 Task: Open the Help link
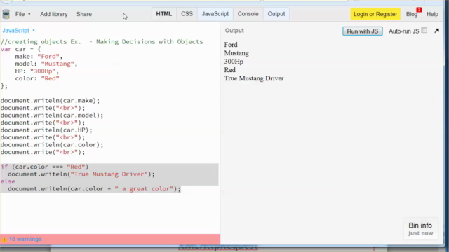432,14
